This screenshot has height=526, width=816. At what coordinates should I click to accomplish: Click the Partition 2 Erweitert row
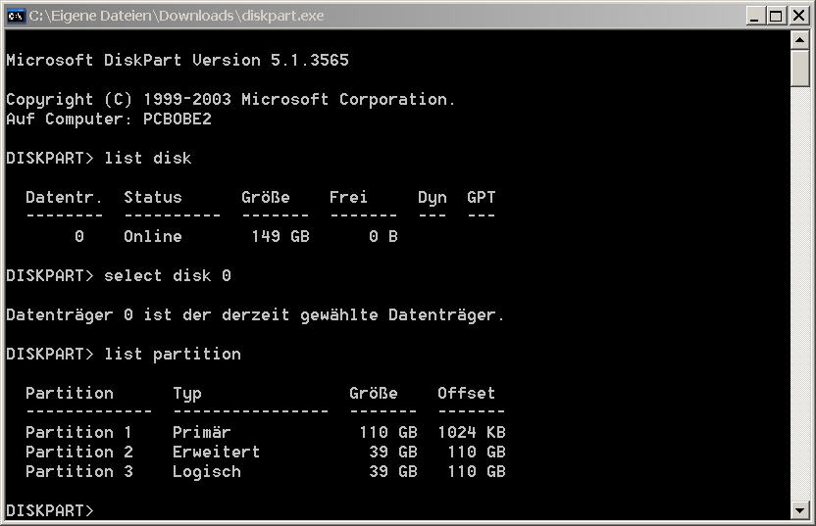[266, 453]
